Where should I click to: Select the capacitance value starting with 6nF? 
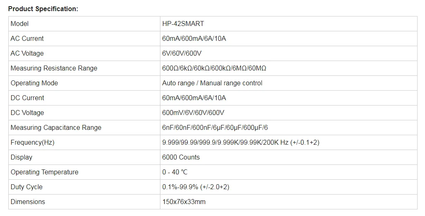pyautogui.click(x=215, y=127)
